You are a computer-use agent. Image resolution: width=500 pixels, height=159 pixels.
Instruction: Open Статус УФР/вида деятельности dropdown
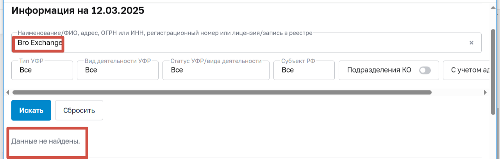coord(216,71)
